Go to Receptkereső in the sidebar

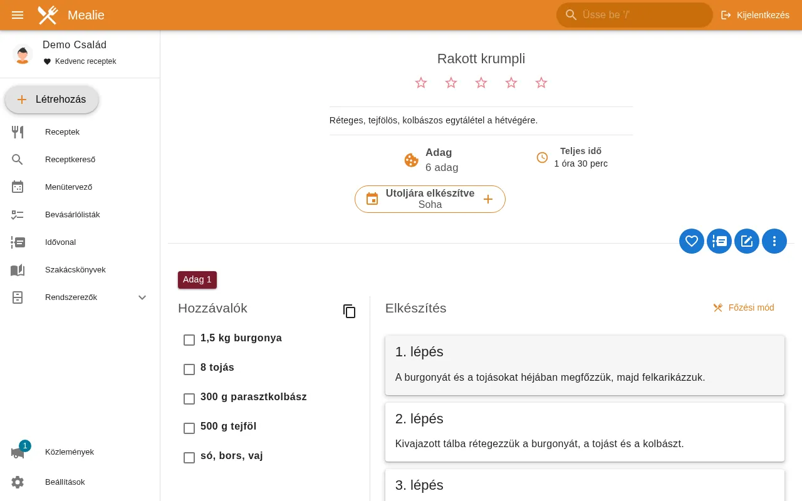[x=80, y=160]
